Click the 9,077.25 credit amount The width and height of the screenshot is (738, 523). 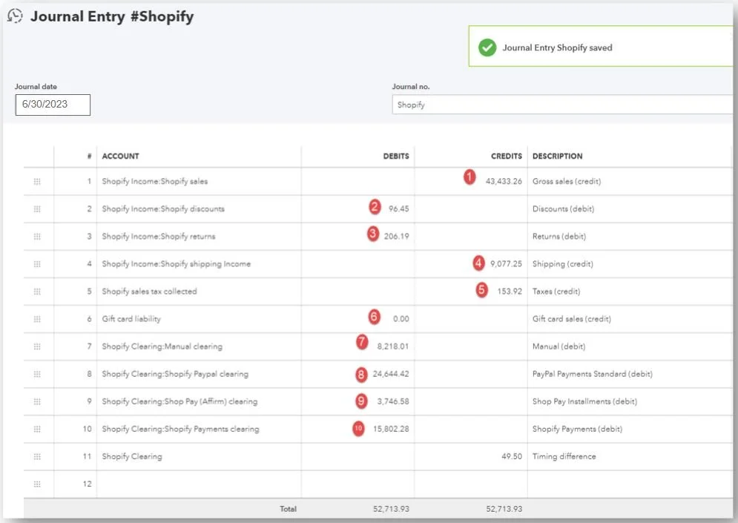pos(506,263)
